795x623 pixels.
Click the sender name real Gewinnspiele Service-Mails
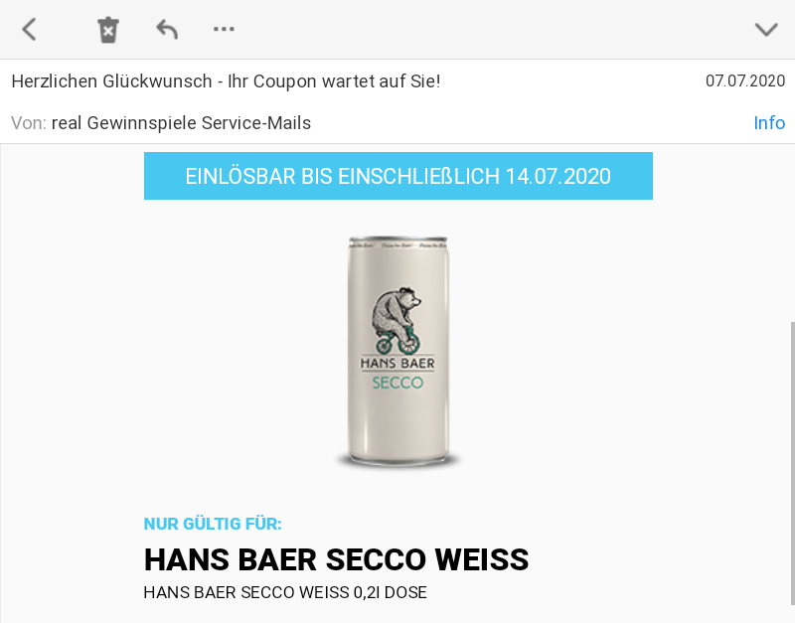pyautogui.click(x=181, y=122)
